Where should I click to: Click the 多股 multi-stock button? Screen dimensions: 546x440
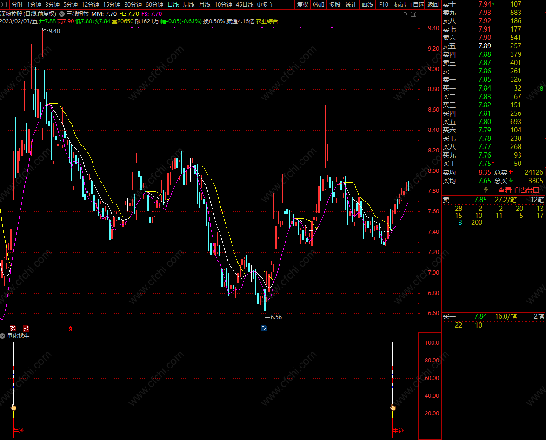(335, 5)
